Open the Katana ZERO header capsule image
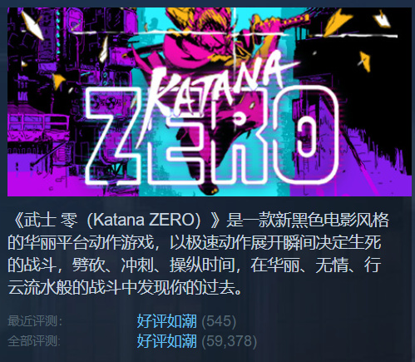The height and width of the screenshot is (362, 415). pyautogui.click(x=210, y=102)
